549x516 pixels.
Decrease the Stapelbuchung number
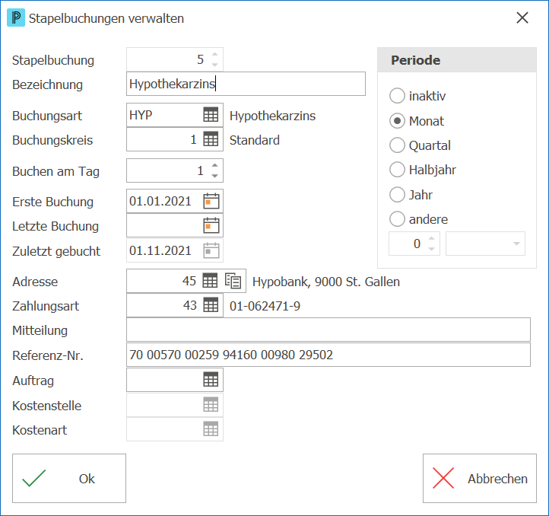click(214, 65)
